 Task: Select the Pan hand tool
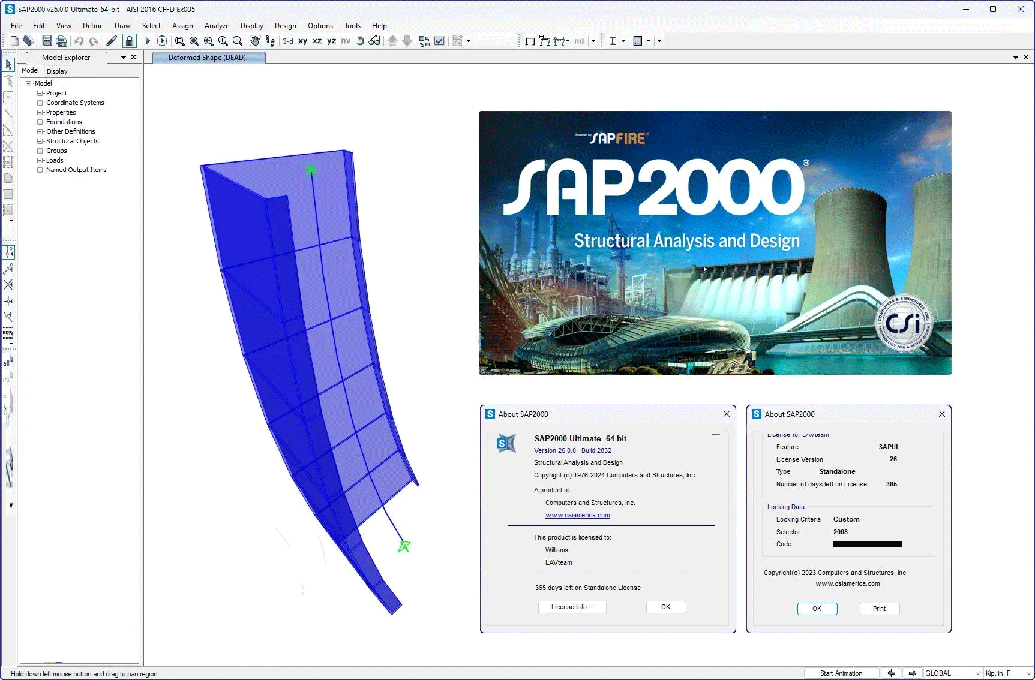click(x=255, y=41)
